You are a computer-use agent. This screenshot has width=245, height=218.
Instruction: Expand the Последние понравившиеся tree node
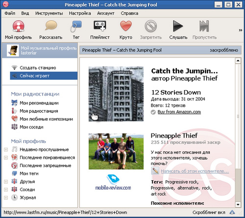click(6, 158)
